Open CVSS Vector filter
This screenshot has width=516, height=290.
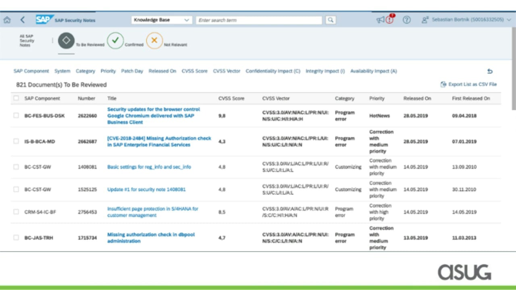pyautogui.click(x=227, y=71)
